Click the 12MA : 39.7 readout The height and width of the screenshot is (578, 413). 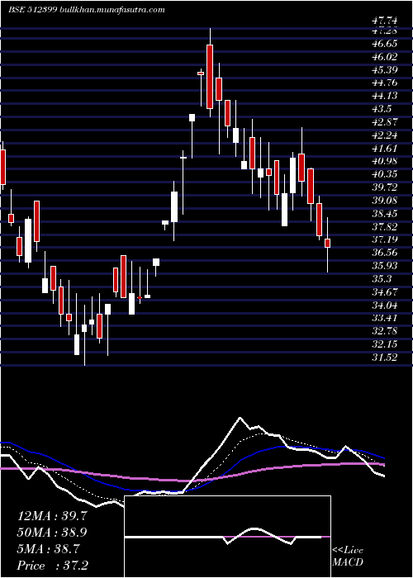coord(52,515)
